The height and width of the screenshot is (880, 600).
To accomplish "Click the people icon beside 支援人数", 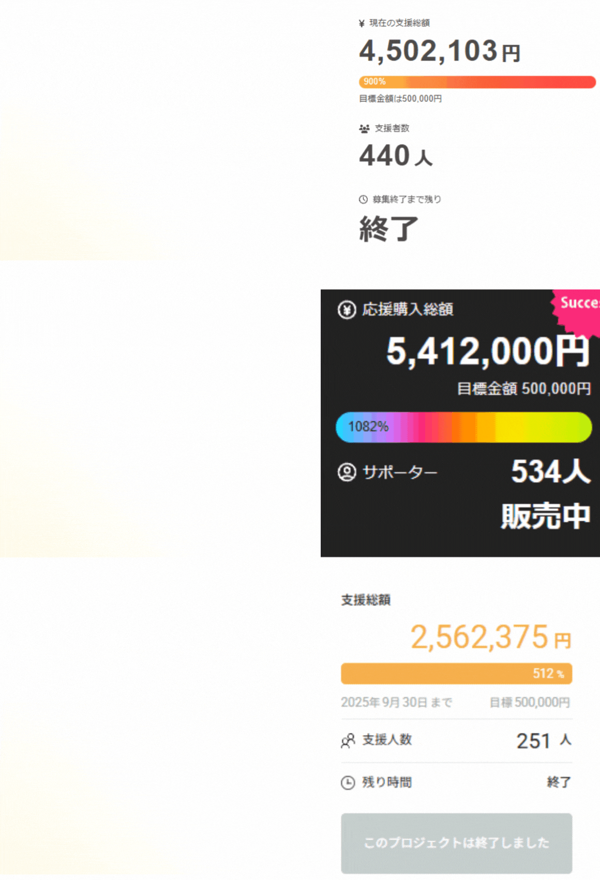I will [x=348, y=741].
